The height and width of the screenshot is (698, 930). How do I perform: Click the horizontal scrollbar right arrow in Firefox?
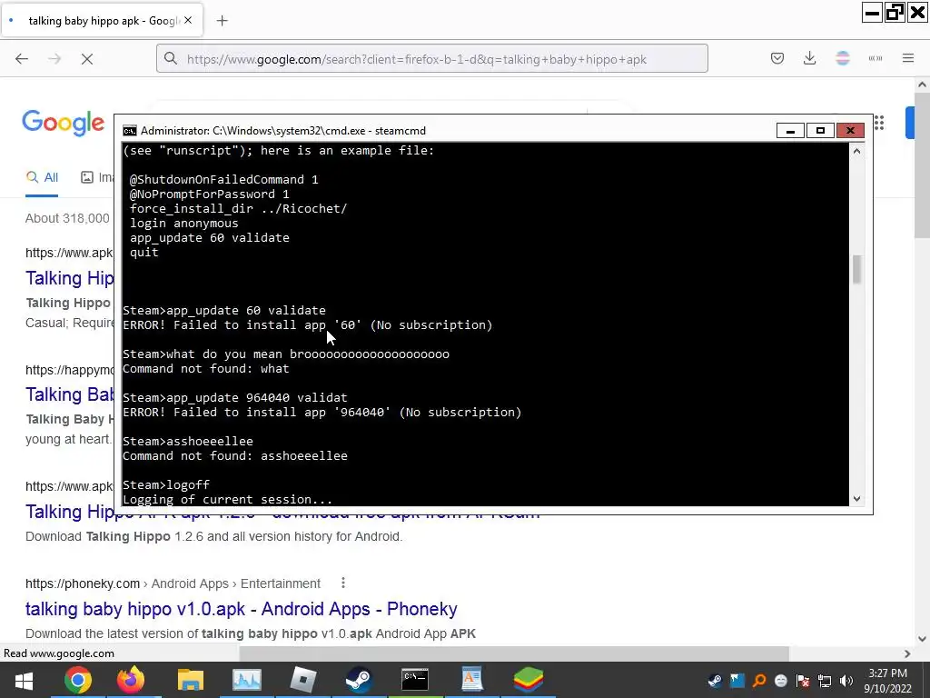pos(907,653)
